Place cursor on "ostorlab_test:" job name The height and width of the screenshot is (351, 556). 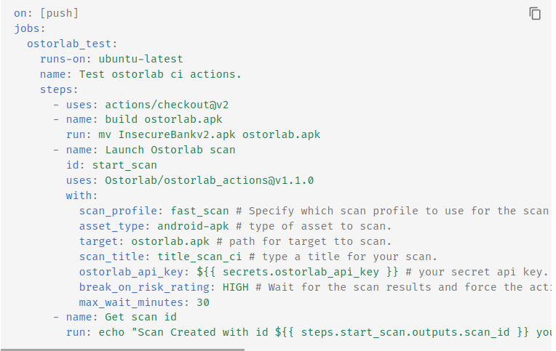(x=72, y=44)
